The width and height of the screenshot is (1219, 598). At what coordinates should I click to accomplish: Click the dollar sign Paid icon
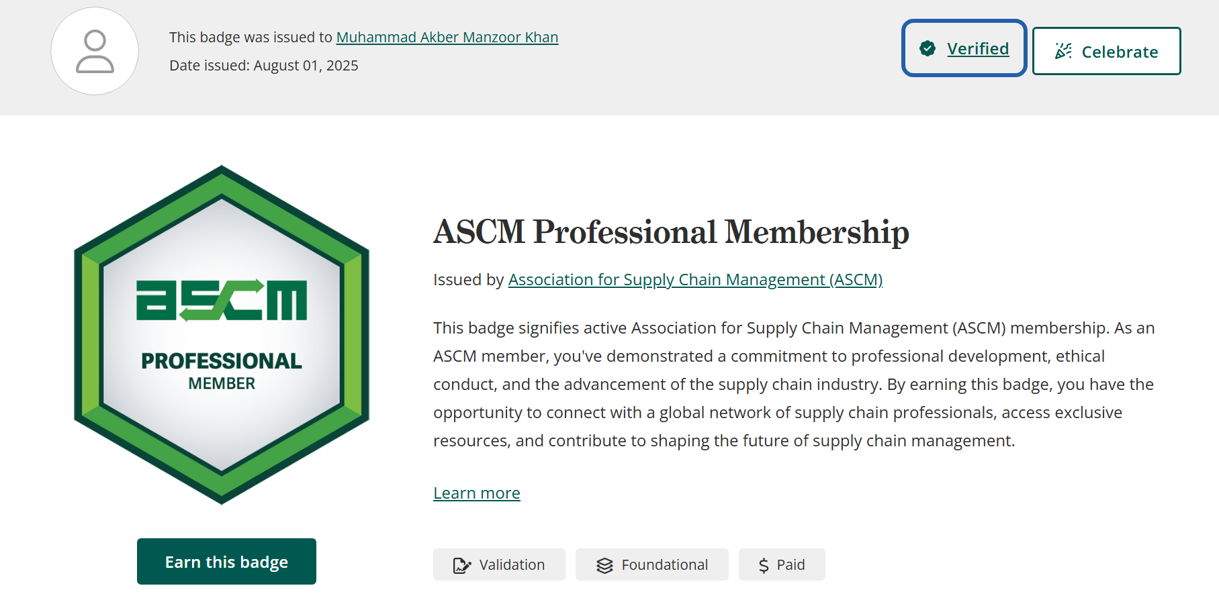point(764,565)
